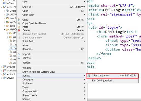Click the Run on Server icon
The width and height of the screenshot is (141, 101).
[x=89, y=76]
